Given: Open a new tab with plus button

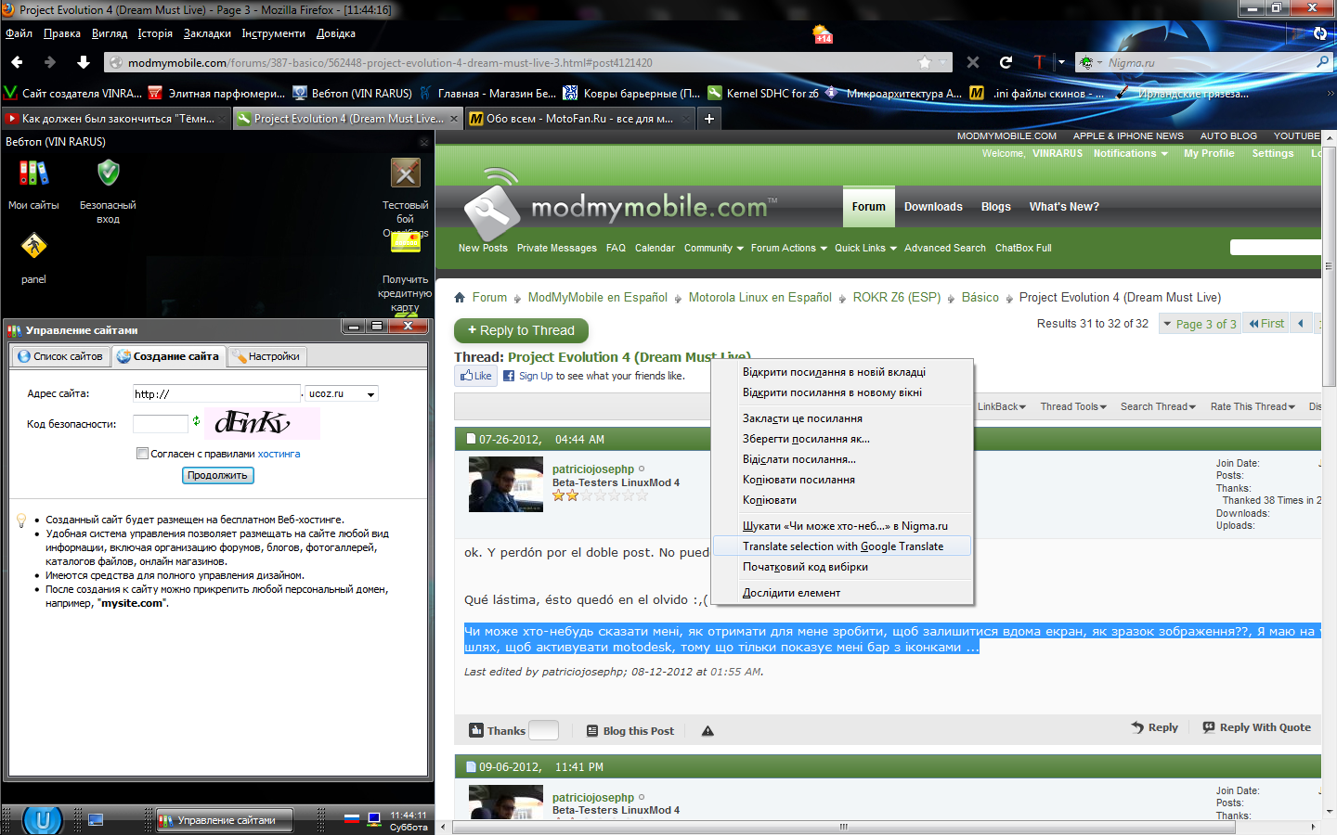Looking at the screenshot, I should click(x=709, y=119).
